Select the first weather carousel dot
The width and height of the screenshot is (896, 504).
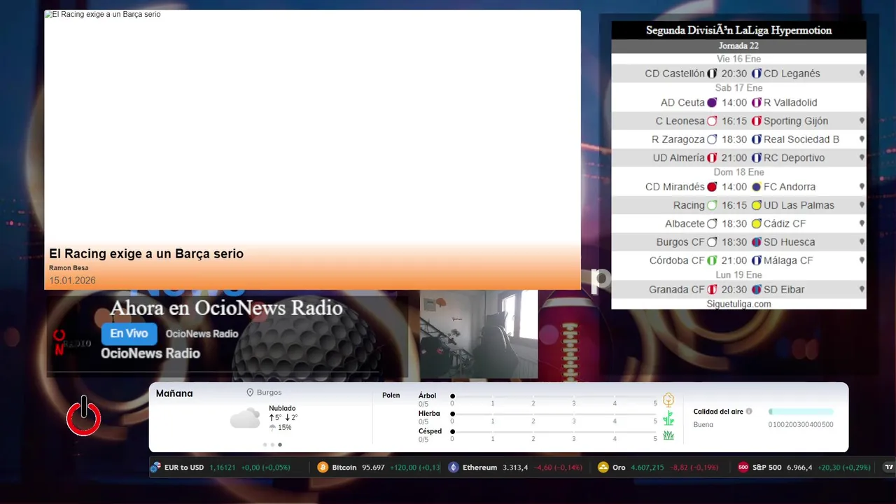[265, 444]
